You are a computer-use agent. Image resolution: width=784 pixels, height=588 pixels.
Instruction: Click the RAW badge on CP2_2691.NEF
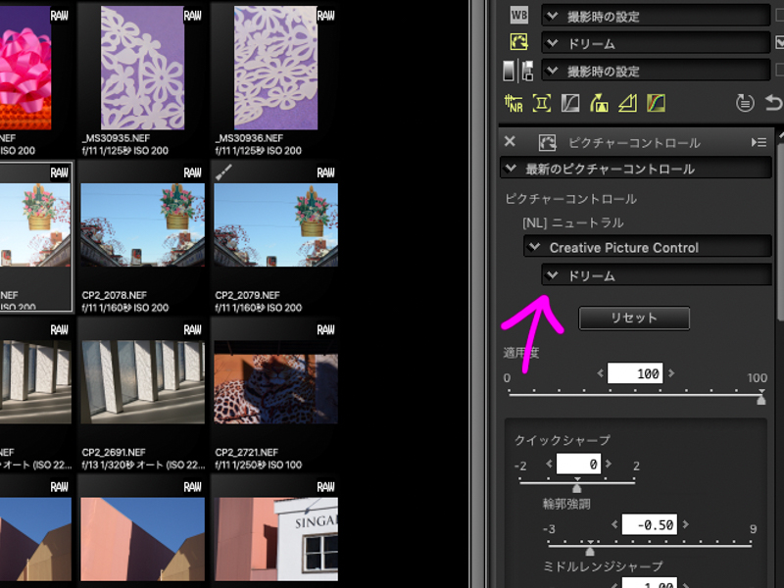click(x=192, y=329)
